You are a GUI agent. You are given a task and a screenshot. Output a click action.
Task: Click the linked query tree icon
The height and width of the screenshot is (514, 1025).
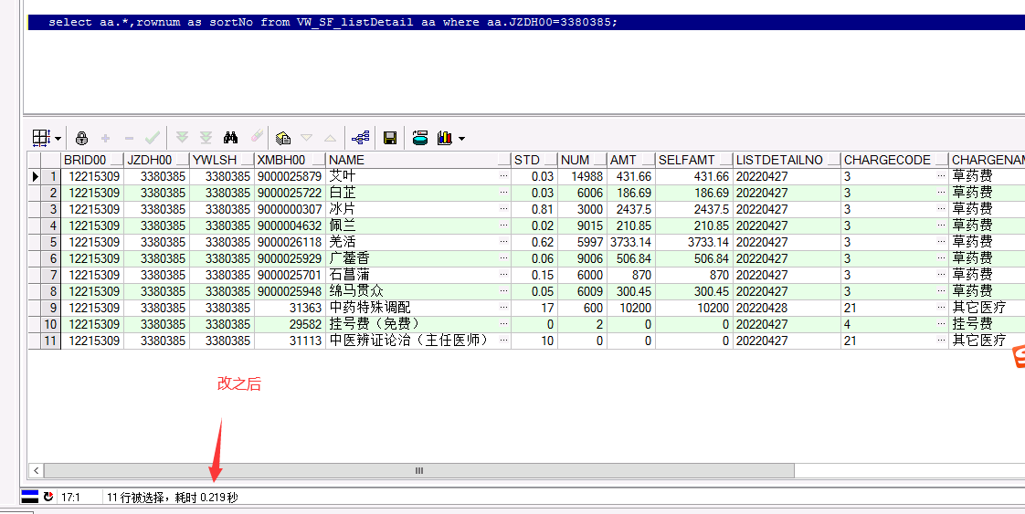click(360, 138)
